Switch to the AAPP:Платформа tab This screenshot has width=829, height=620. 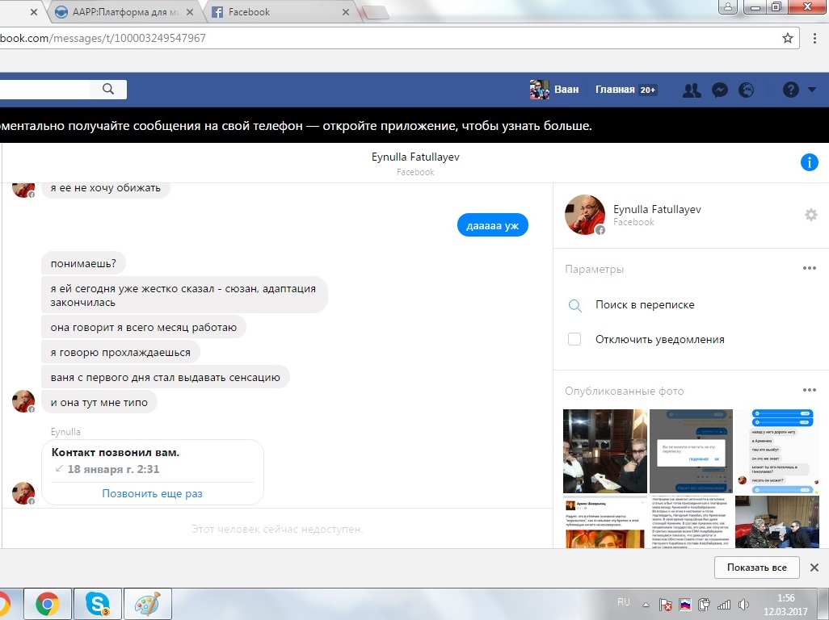click(x=124, y=12)
